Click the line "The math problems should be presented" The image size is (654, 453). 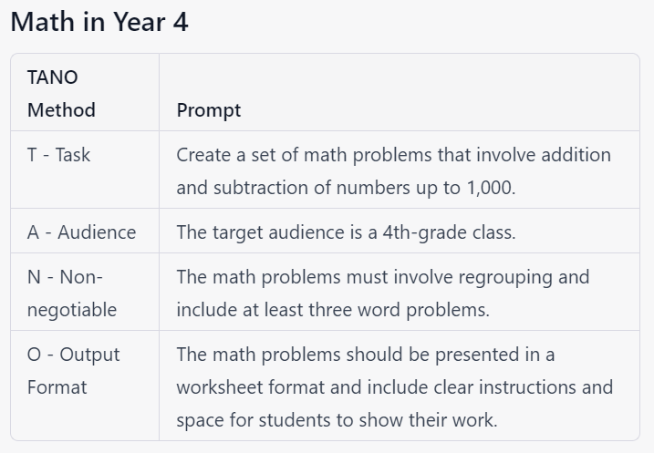coord(366,354)
